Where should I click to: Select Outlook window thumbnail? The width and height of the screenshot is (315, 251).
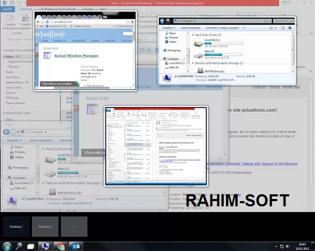pos(156,147)
